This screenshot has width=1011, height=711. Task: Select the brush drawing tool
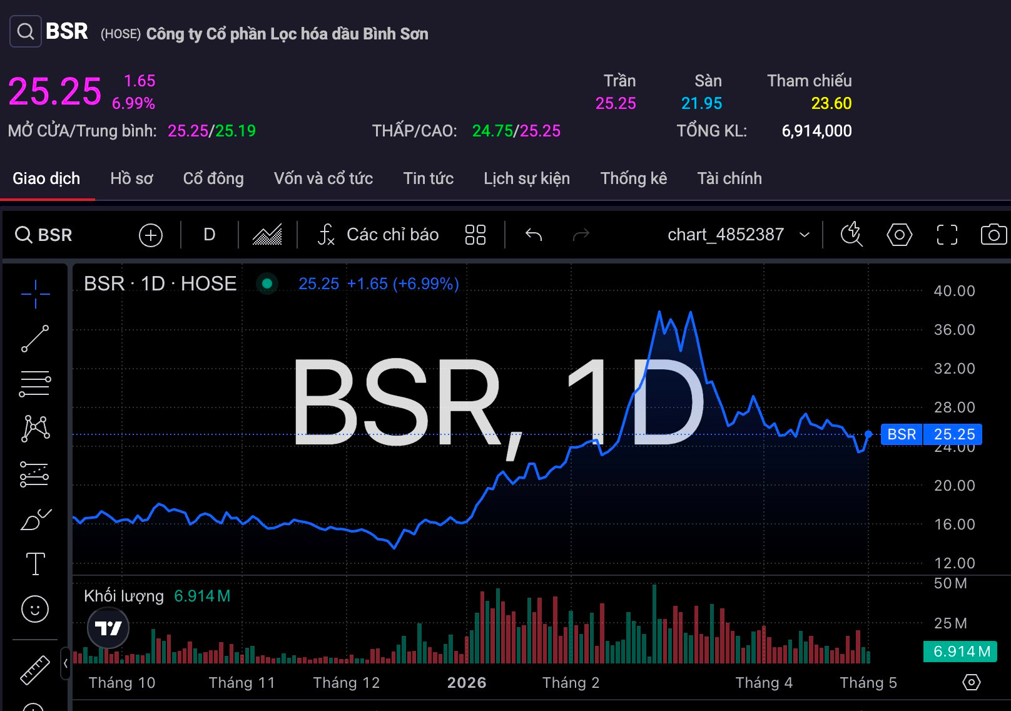pos(35,519)
